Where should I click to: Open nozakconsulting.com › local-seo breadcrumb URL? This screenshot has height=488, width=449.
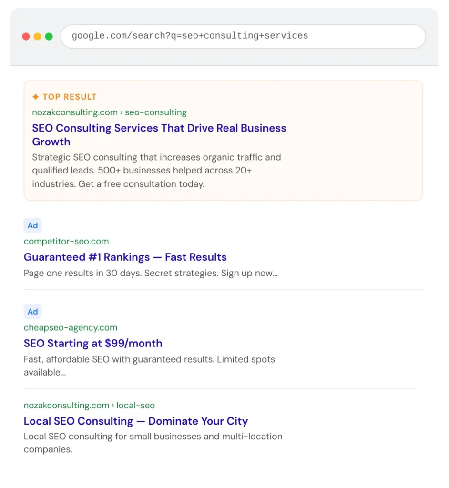(89, 406)
